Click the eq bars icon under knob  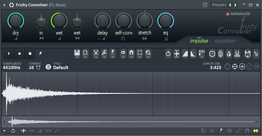[166, 39]
